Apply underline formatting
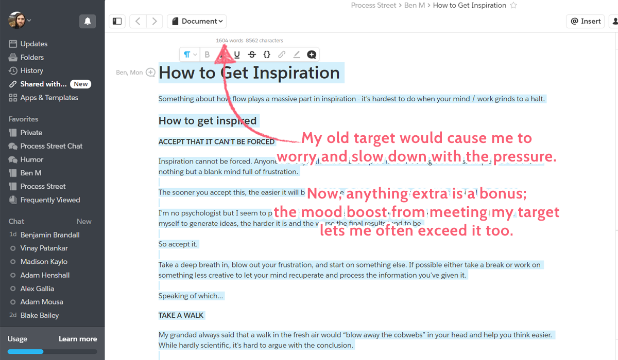Viewport: 618px width, 360px height. point(236,54)
